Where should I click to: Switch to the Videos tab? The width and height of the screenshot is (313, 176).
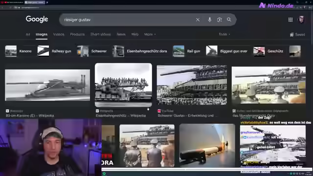tap(59, 34)
